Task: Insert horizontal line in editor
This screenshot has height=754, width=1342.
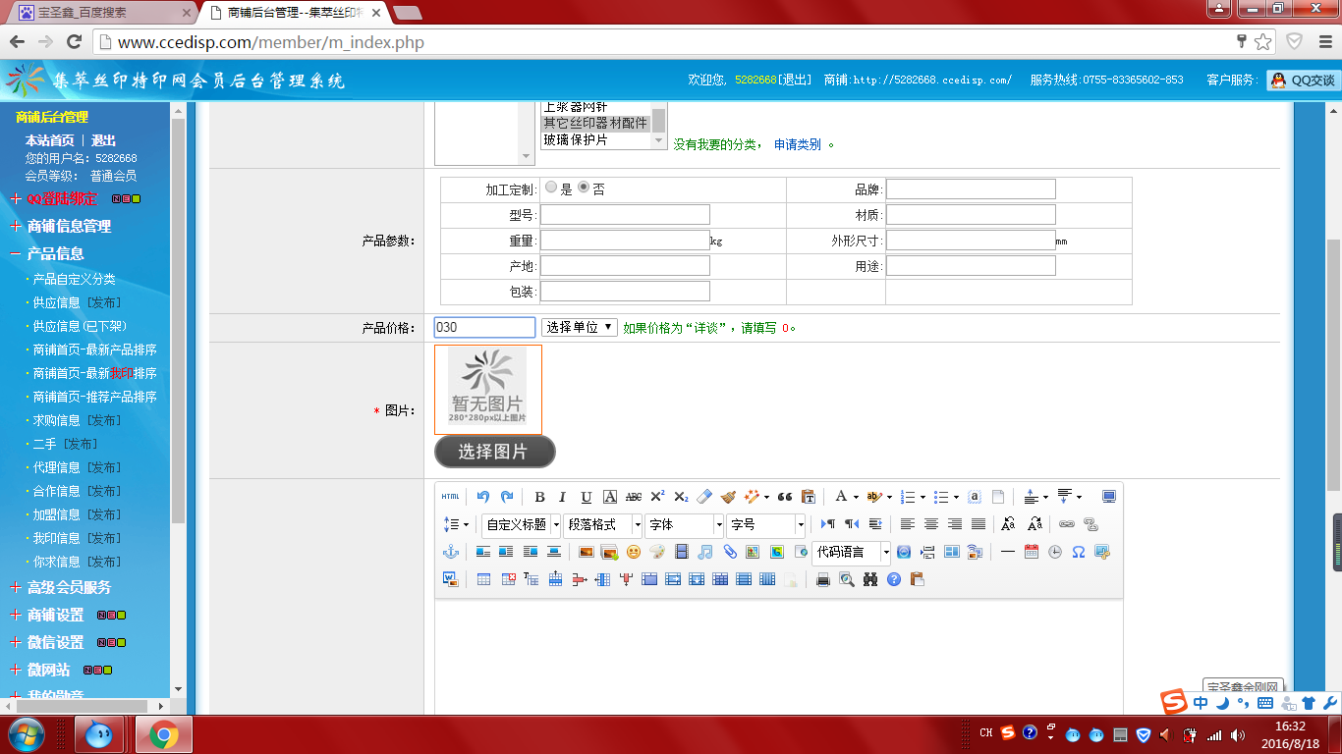Action: pos(1007,552)
